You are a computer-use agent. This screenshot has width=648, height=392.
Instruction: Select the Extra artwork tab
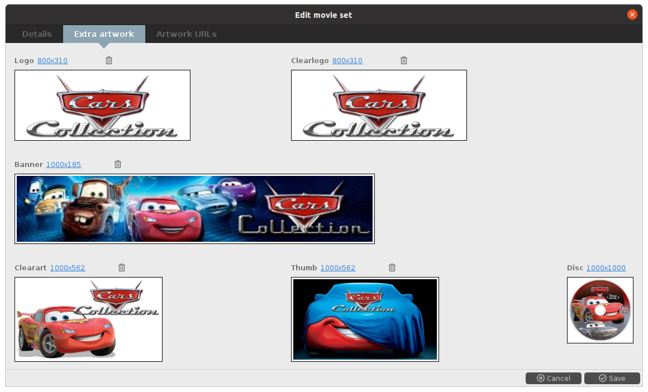pyautogui.click(x=104, y=34)
